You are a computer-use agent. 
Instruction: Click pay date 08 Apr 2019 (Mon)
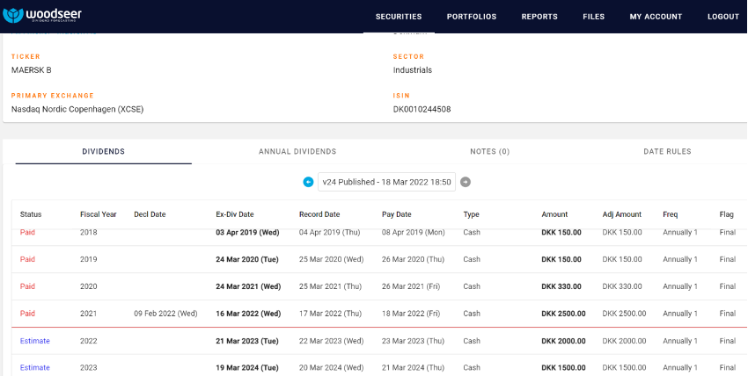[x=413, y=232]
